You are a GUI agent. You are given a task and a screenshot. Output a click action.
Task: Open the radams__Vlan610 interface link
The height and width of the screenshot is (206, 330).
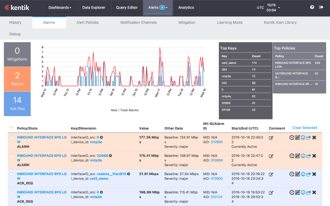[111, 174]
